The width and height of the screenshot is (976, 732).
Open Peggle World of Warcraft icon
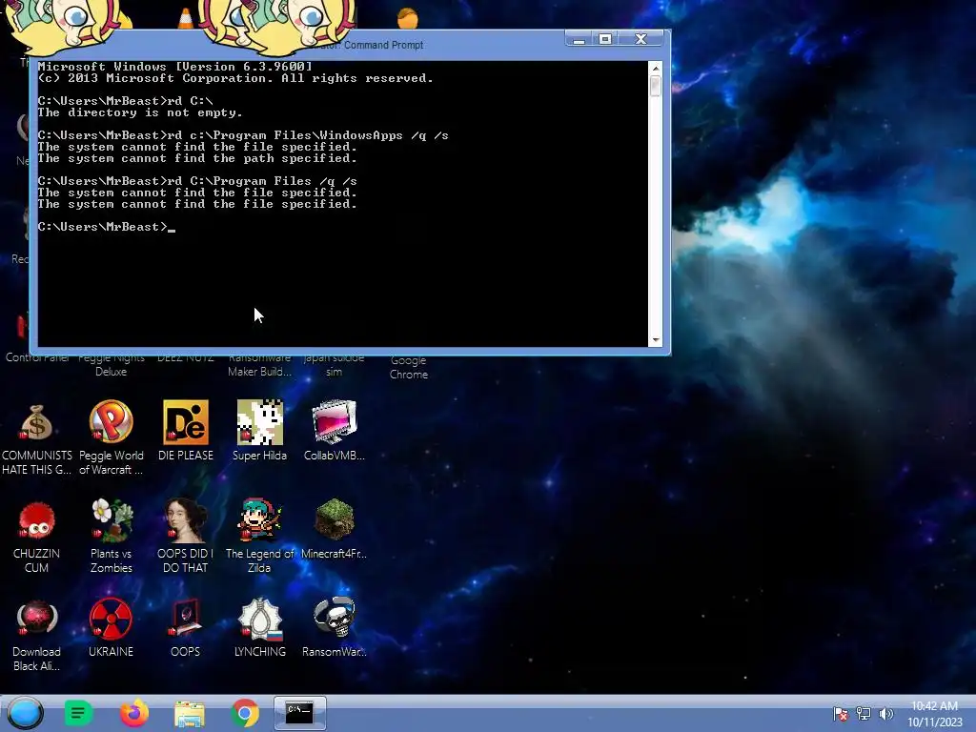pyautogui.click(x=111, y=438)
